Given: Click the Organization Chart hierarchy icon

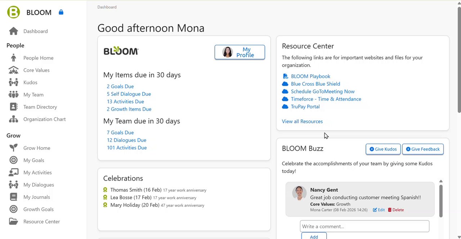Looking at the screenshot, I should point(13,119).
